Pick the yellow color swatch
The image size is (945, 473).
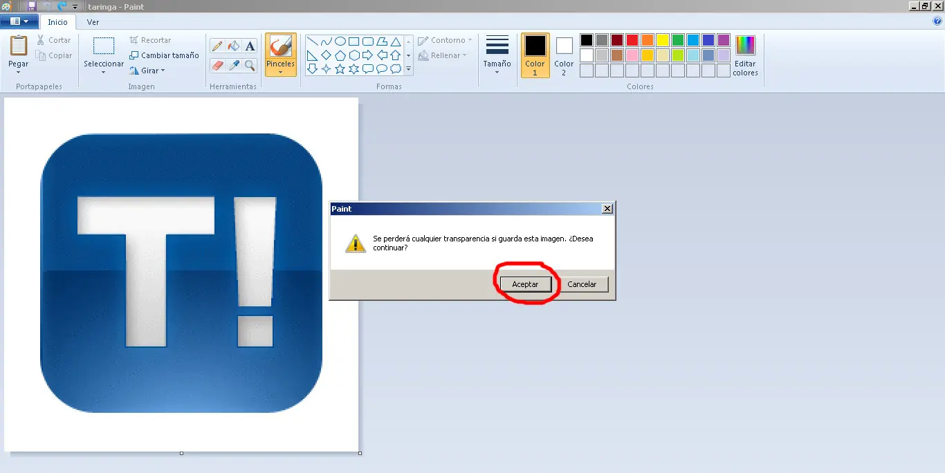click(662, 40)
